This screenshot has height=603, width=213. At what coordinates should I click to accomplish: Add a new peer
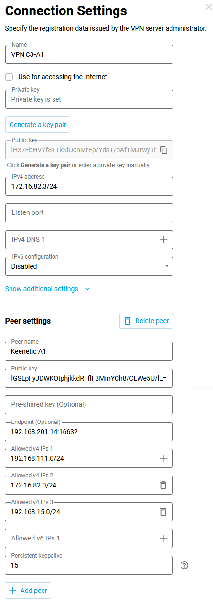pyautogui.click(x=28, y=591)
